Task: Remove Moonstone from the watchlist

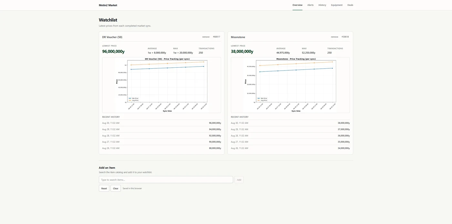Action: coord(334,37)
